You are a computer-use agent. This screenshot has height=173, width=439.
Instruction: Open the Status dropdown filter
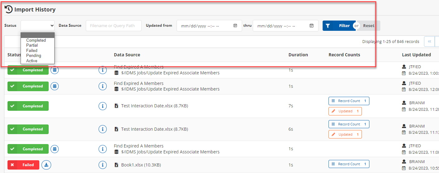coord(37,26)
